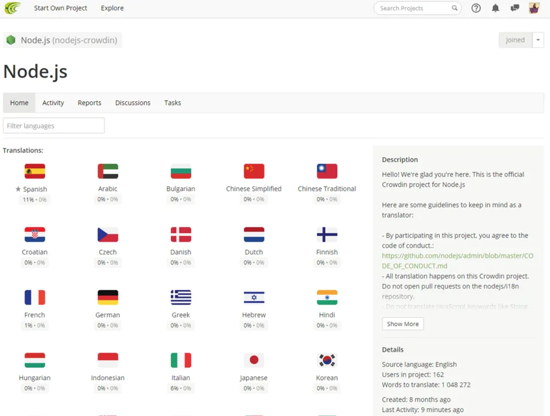Select the Arabic flag
550x416 pixels.
click(x=108, y=171)
